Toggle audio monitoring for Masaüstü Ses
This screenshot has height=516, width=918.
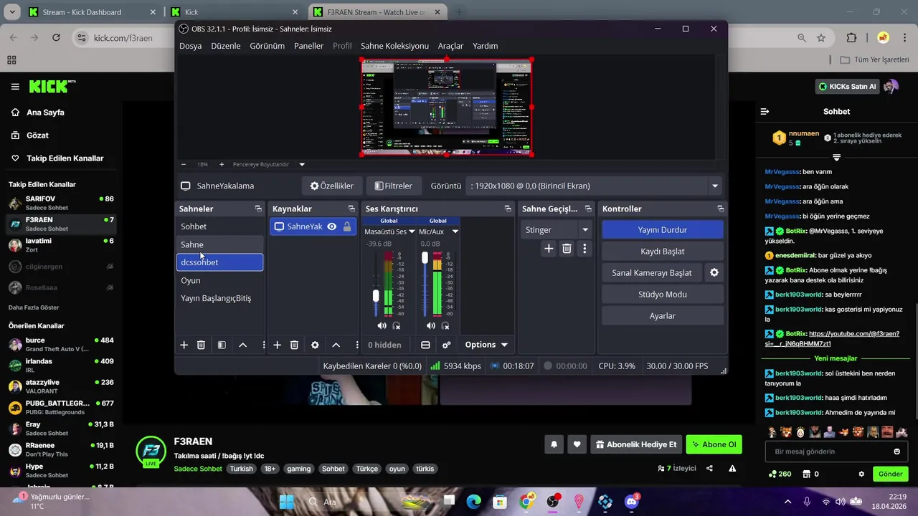click(x=396, y=325)
